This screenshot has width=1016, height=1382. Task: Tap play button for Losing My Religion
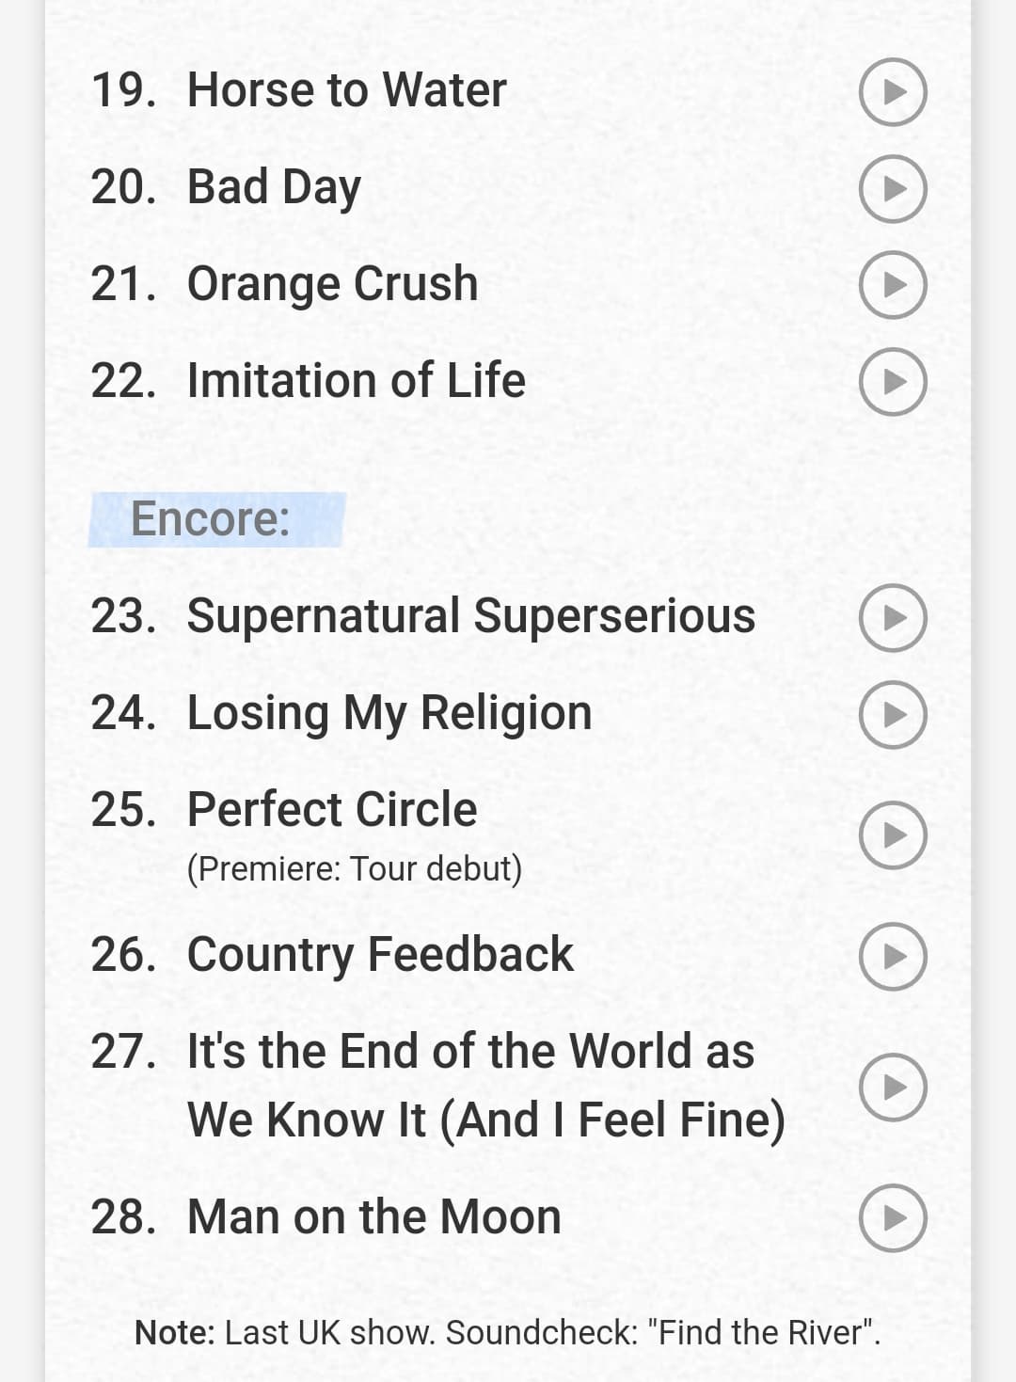click(893, 714)
